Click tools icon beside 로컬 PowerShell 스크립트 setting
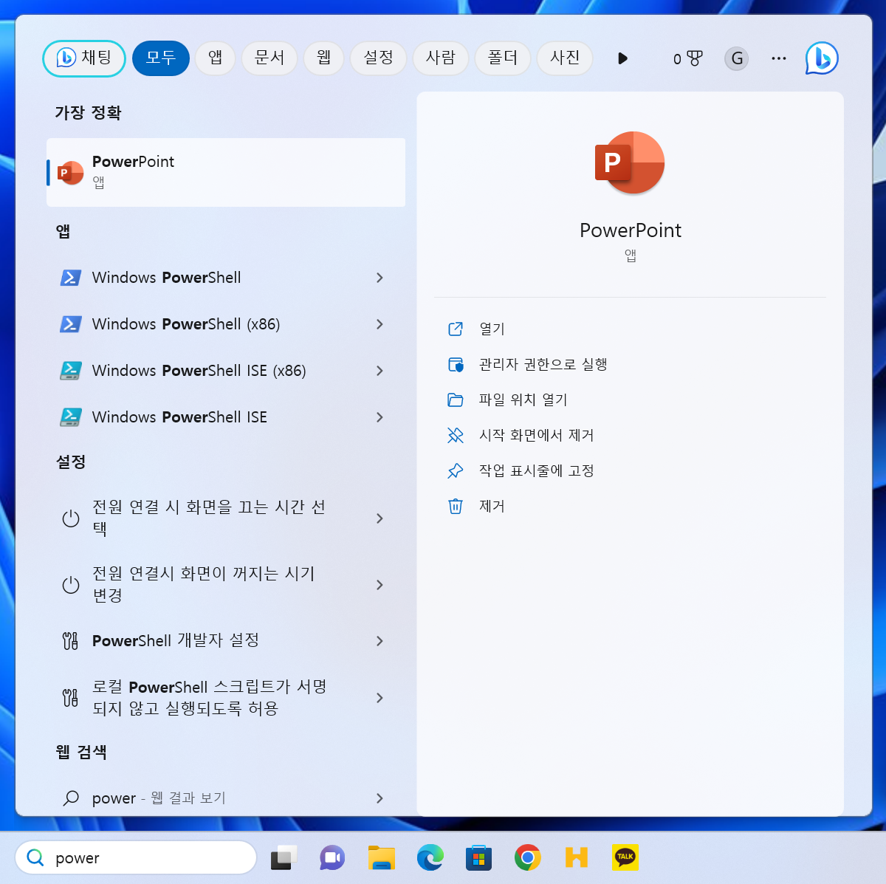Viewport: 886px width, 884px height. pos(70,697)
